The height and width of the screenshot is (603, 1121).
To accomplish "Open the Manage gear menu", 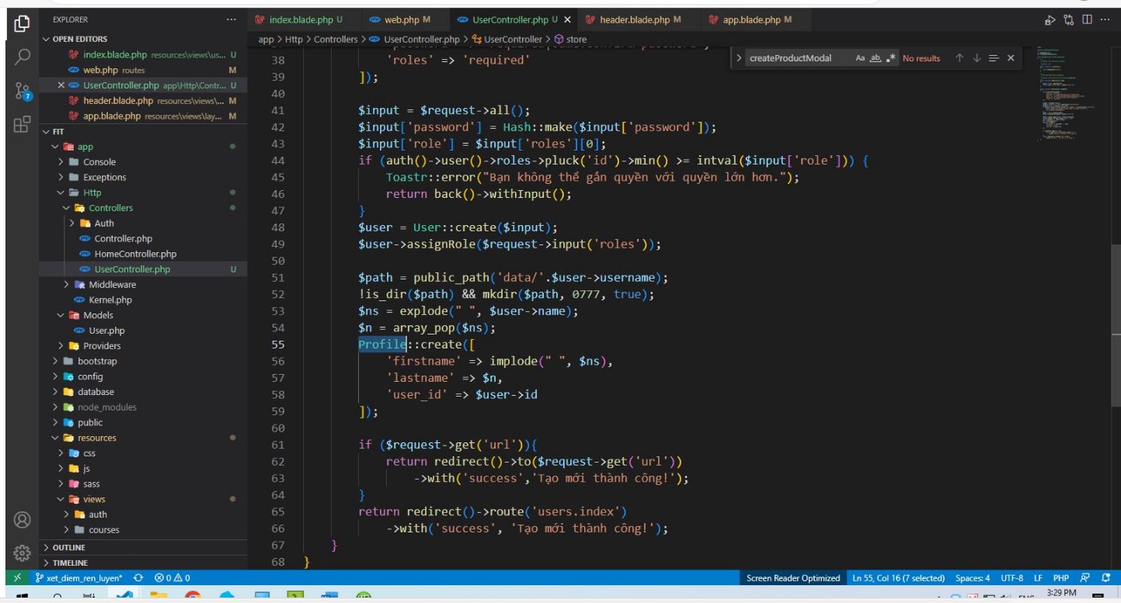I will point(23,553).
